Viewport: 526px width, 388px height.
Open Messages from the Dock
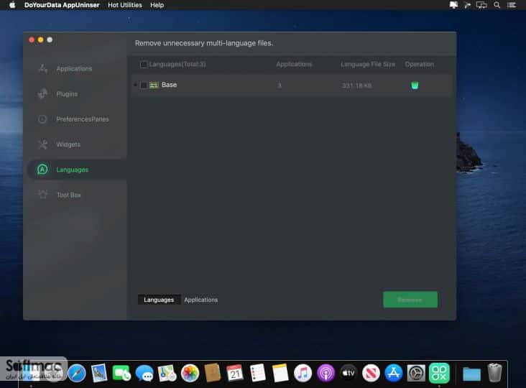click(x=144, y=373)
